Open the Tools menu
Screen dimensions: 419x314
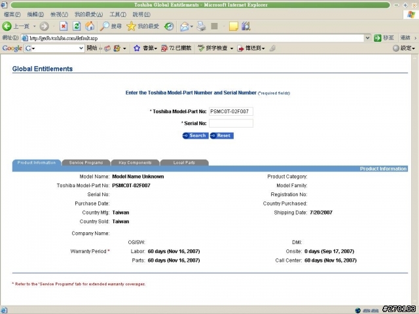(118, 14)
